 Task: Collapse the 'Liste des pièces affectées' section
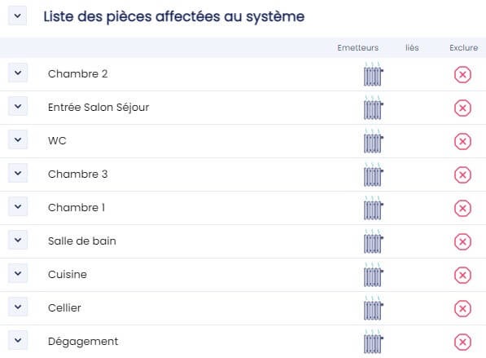pyautogui.click(x=18, y=15)
